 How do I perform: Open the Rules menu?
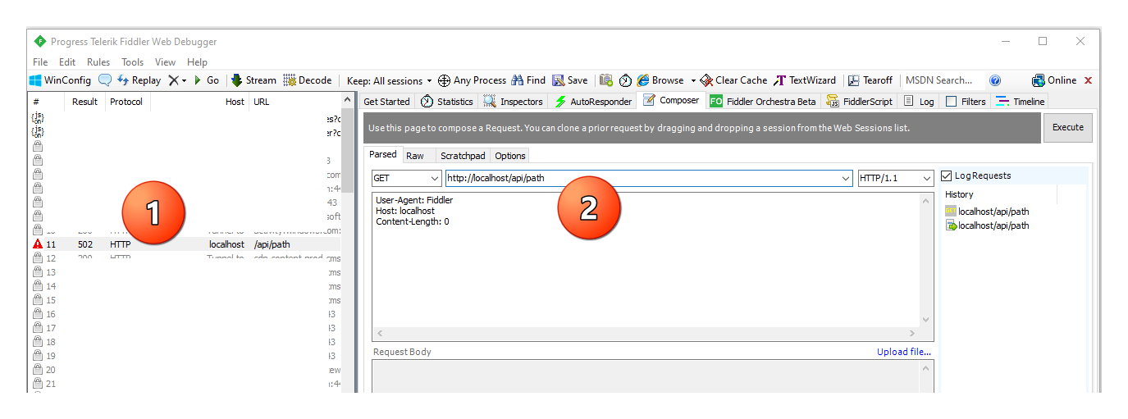tap(98, 61)
